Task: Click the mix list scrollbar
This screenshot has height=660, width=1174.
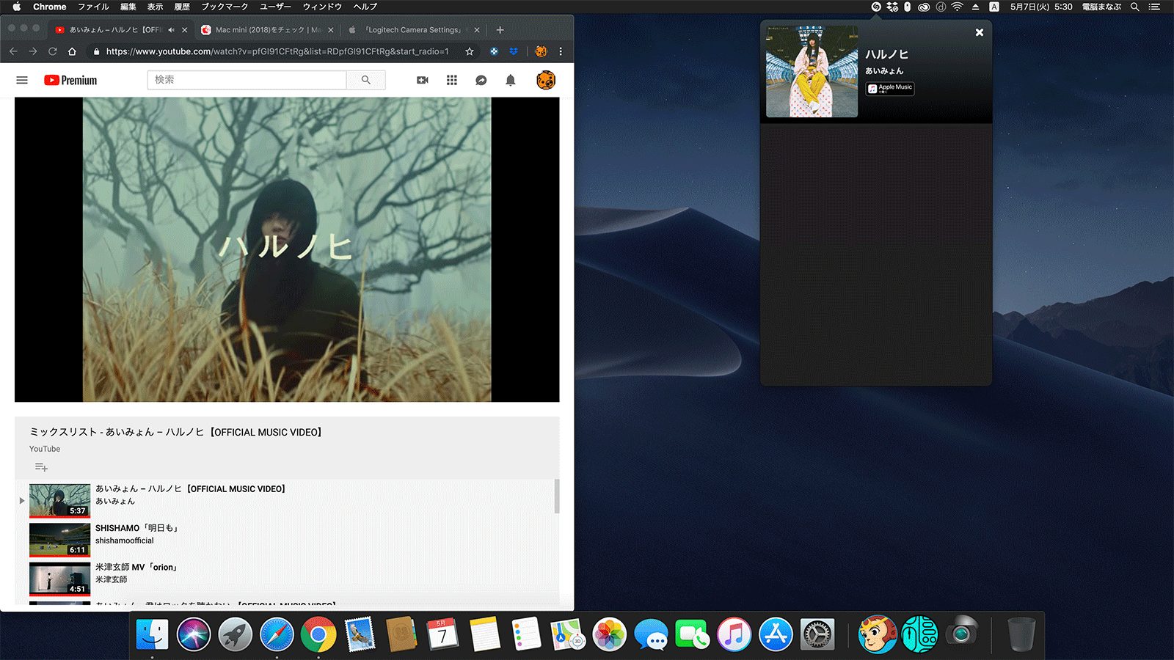Action: [557, 496]
